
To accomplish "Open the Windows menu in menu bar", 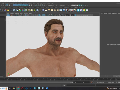I will (7, 3).
